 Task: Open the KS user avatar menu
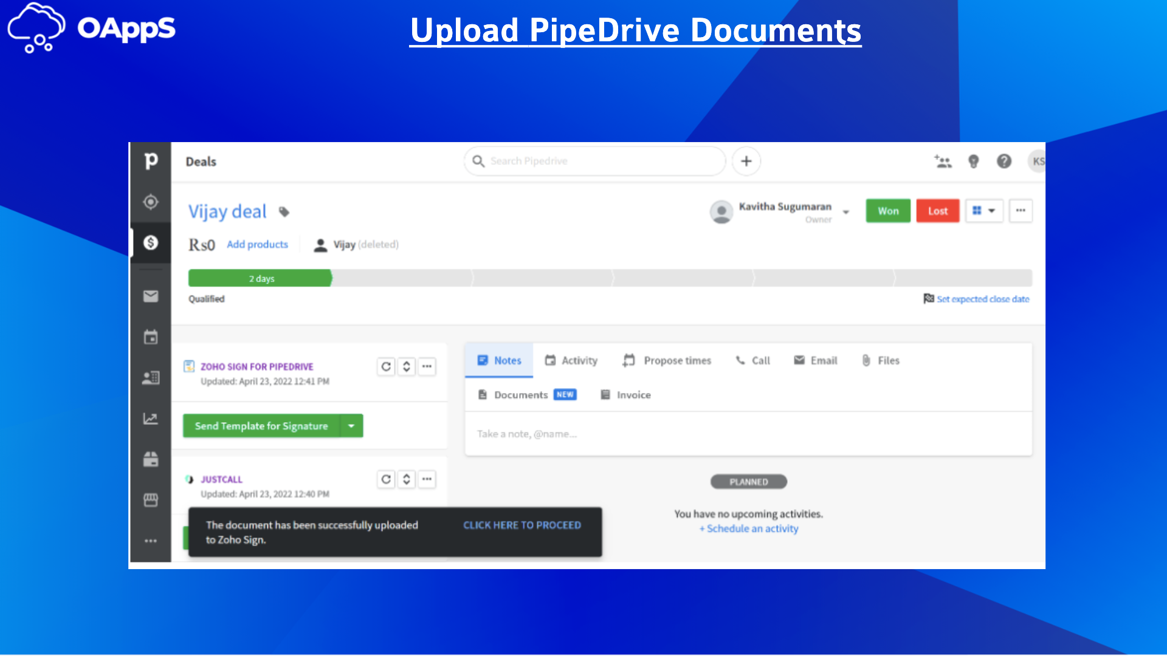[1037, 161]
